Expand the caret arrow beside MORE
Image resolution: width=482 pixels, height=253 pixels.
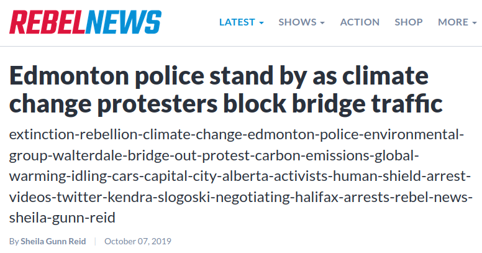click(474, 22)
